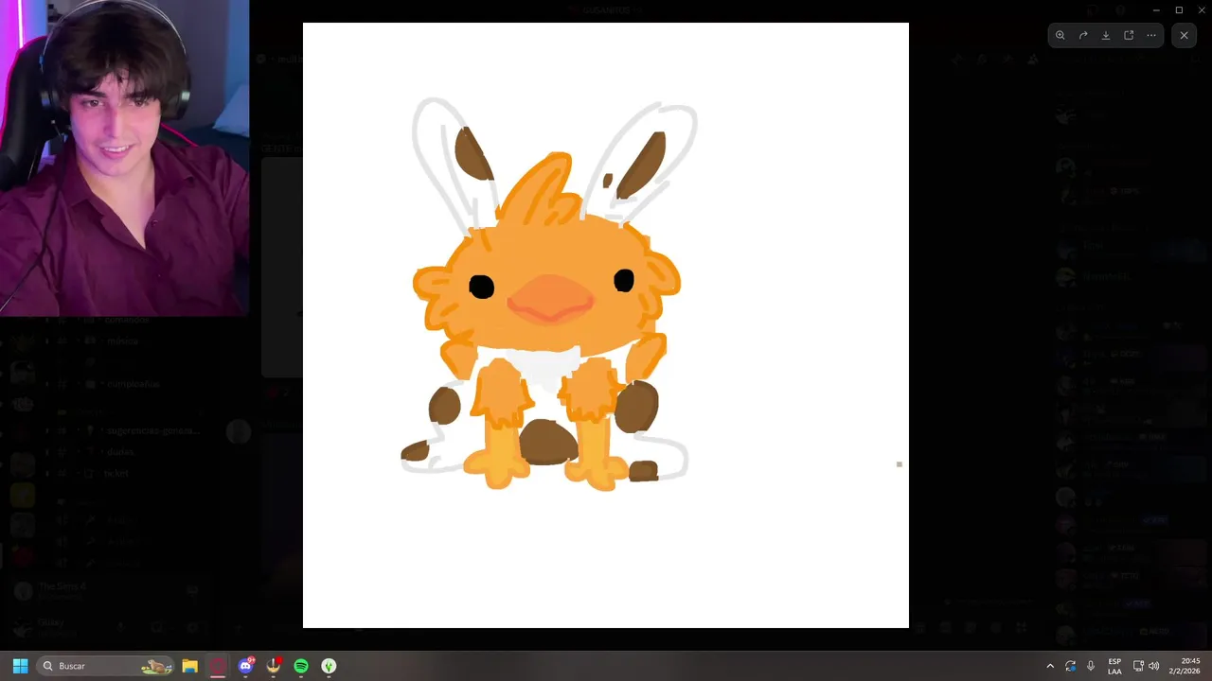Click the microphone tray icon
The height and width of the screenshot is (681, 1212).
1091,666
